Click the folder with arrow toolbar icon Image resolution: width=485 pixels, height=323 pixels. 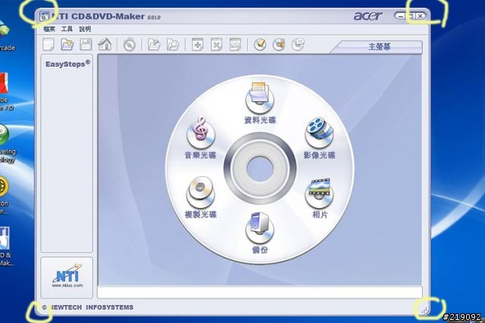coord(154,45)
